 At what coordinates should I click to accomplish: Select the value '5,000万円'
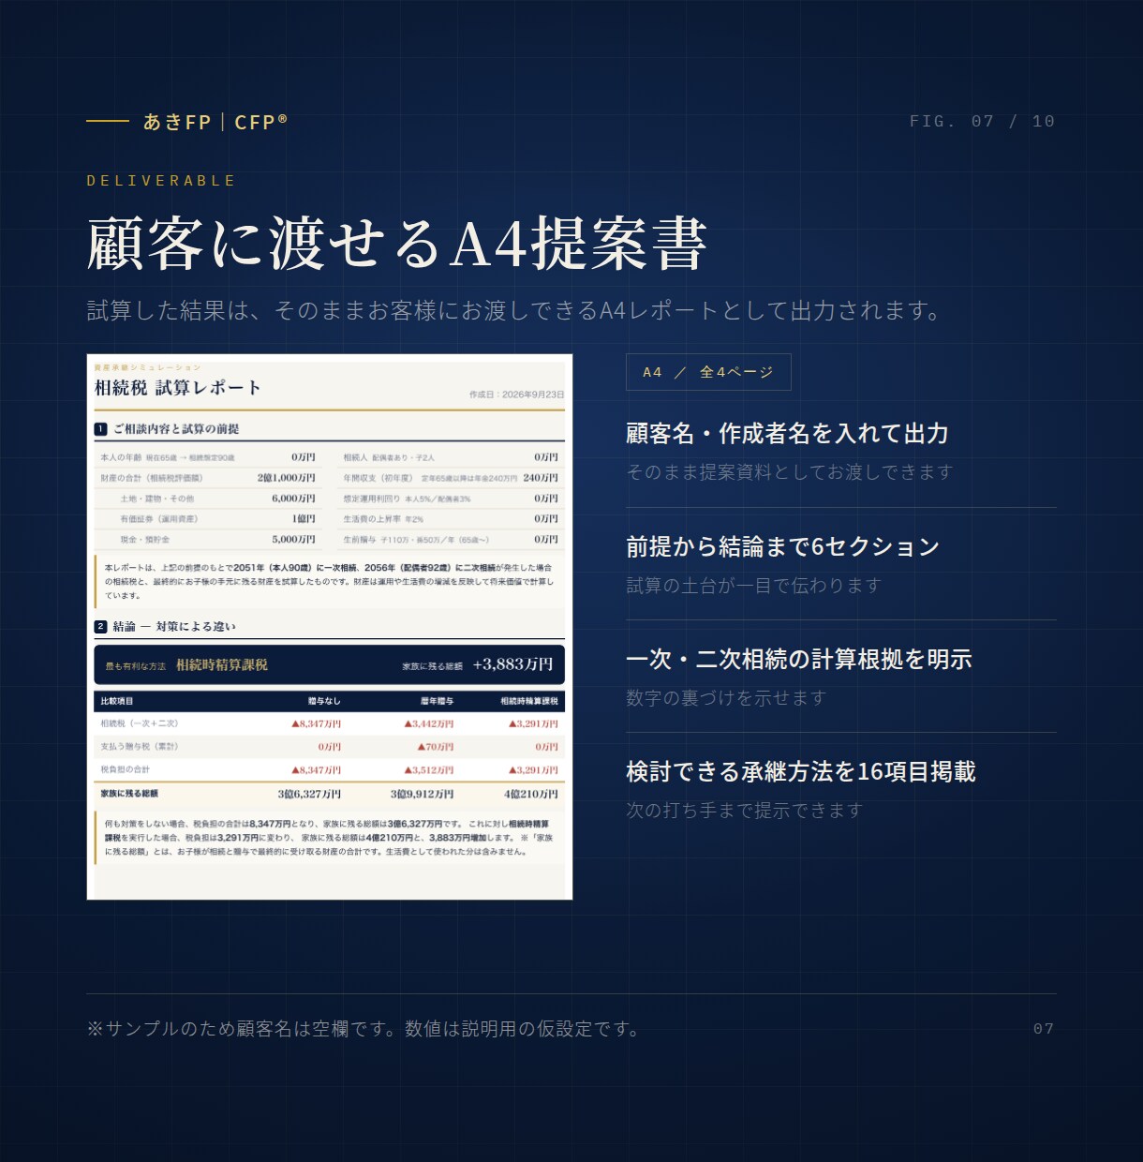pyautogui.click(x=294, y=540)
